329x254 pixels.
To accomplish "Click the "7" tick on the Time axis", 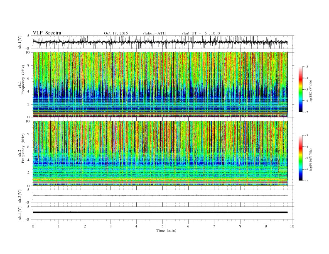I will (214, 226).
